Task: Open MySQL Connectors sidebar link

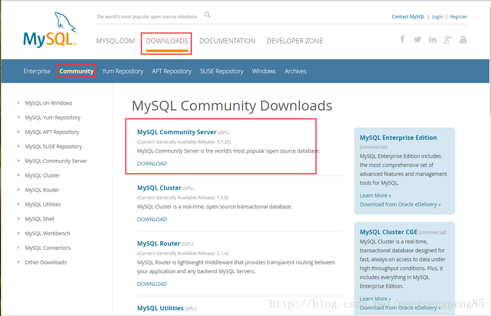Action: coord(48,248)
